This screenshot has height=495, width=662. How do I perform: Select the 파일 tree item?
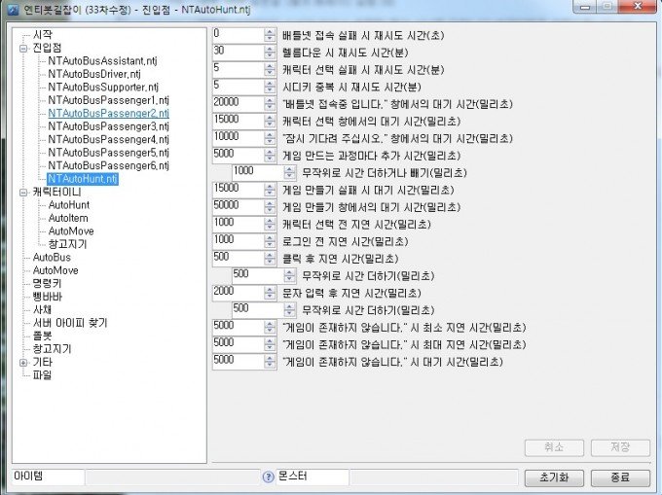(42, 374)
